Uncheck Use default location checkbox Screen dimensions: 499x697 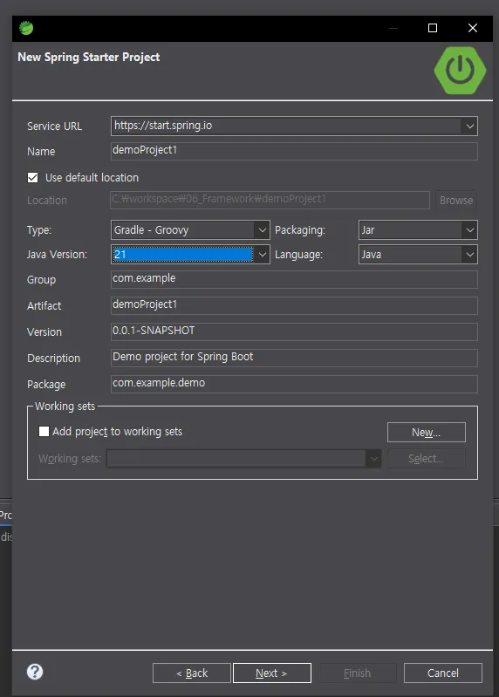click(x=32, y=177)
